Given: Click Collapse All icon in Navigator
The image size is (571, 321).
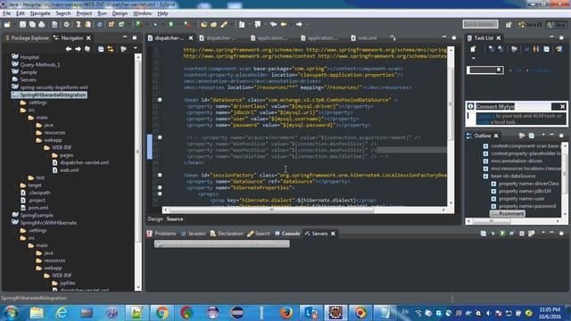Looking at the screenshot, I should tap(101, 49).
